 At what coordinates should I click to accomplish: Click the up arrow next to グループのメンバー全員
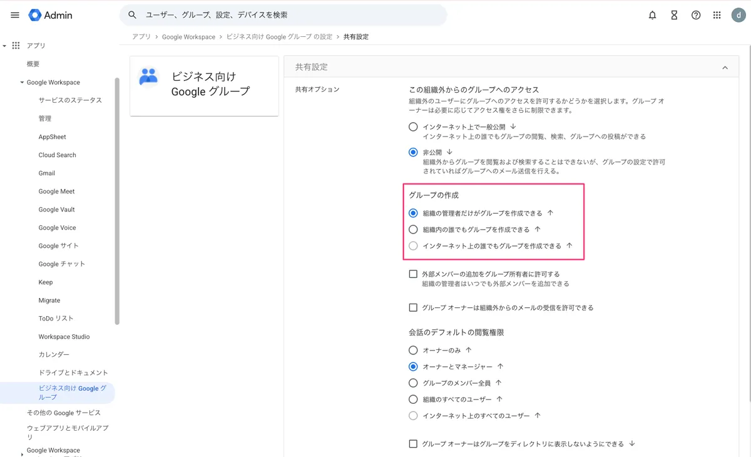[x=498, y=383]
